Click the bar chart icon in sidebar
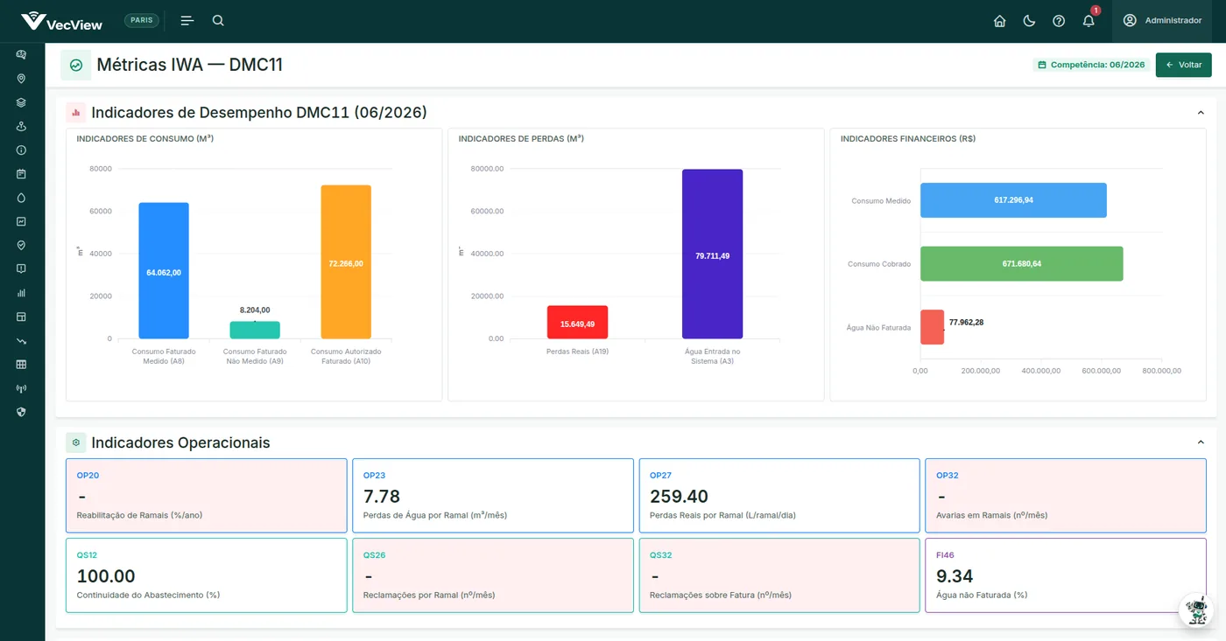Image resolution: width=1226 pixels, height=641 pixels. coord(21,293)
